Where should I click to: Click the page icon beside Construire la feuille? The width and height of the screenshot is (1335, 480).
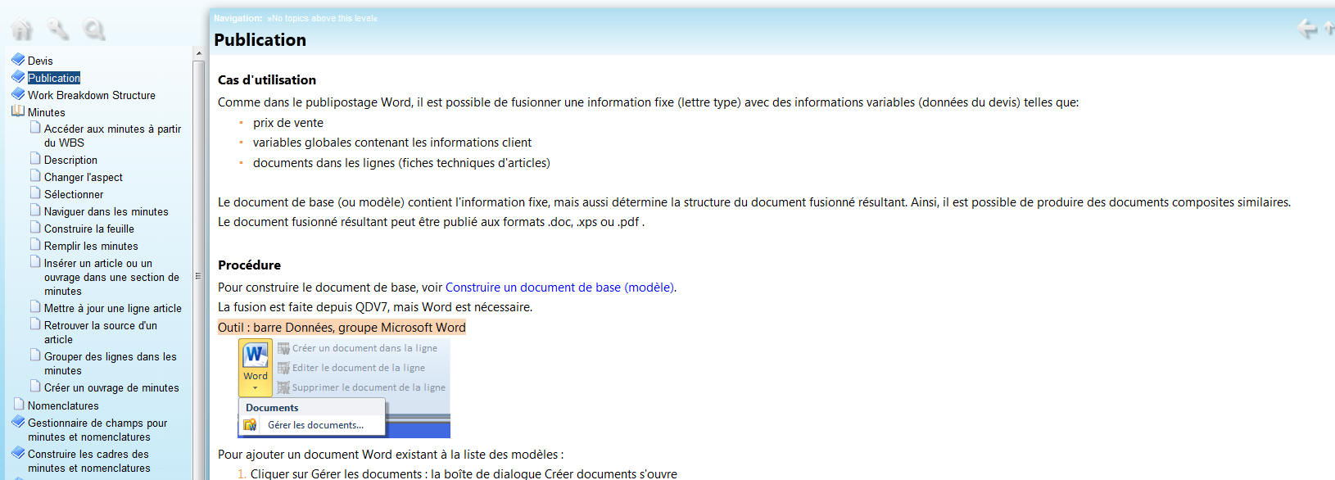click(x=35, y=228)
